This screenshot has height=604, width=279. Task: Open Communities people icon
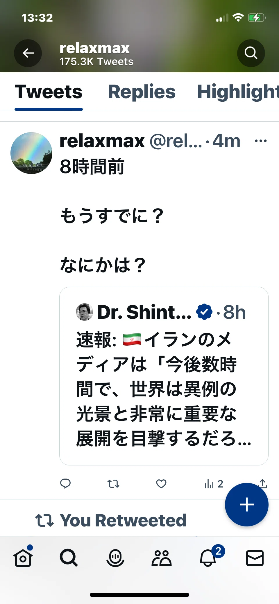click(x=162, y=558)
